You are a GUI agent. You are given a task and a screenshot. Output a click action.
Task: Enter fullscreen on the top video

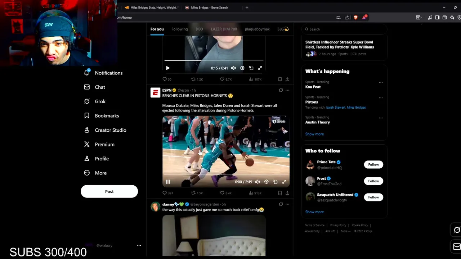pos(260,68)
